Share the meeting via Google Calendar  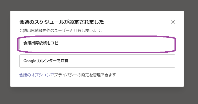(x=97, y=61)
